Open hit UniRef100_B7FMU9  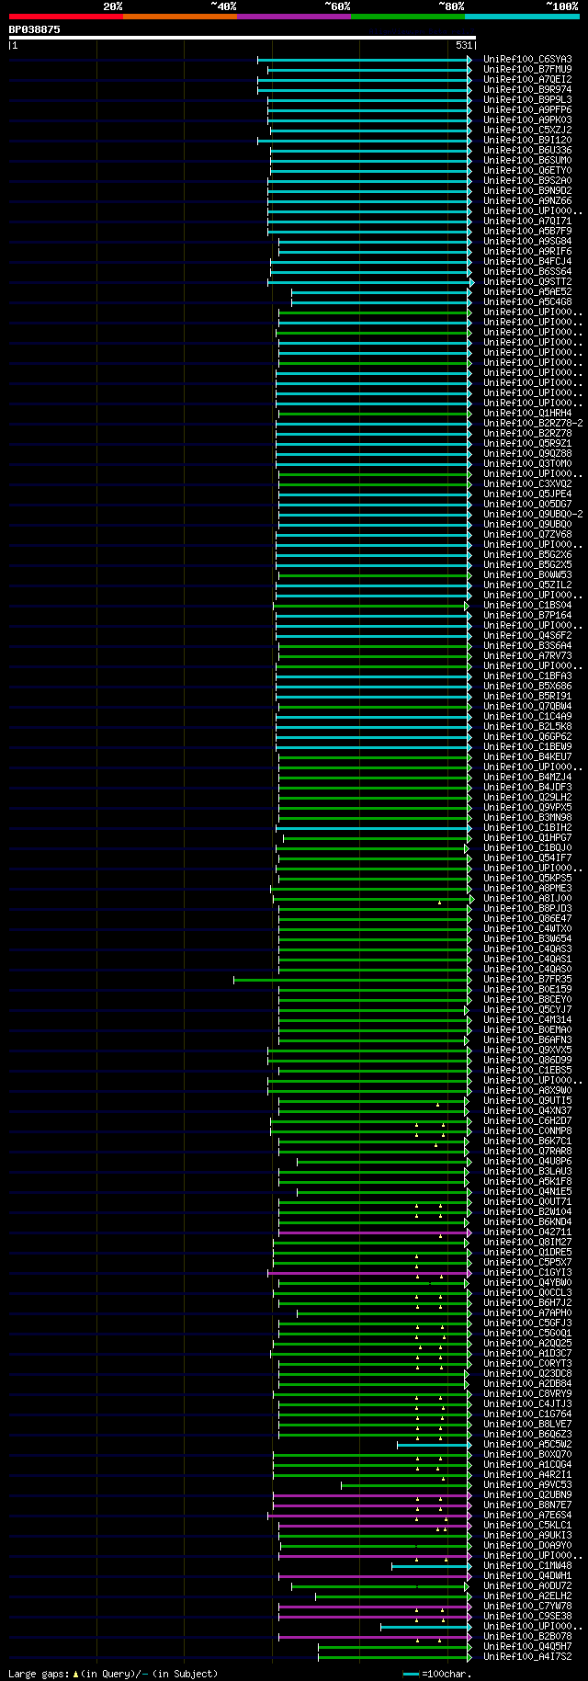tap(527, 70)
